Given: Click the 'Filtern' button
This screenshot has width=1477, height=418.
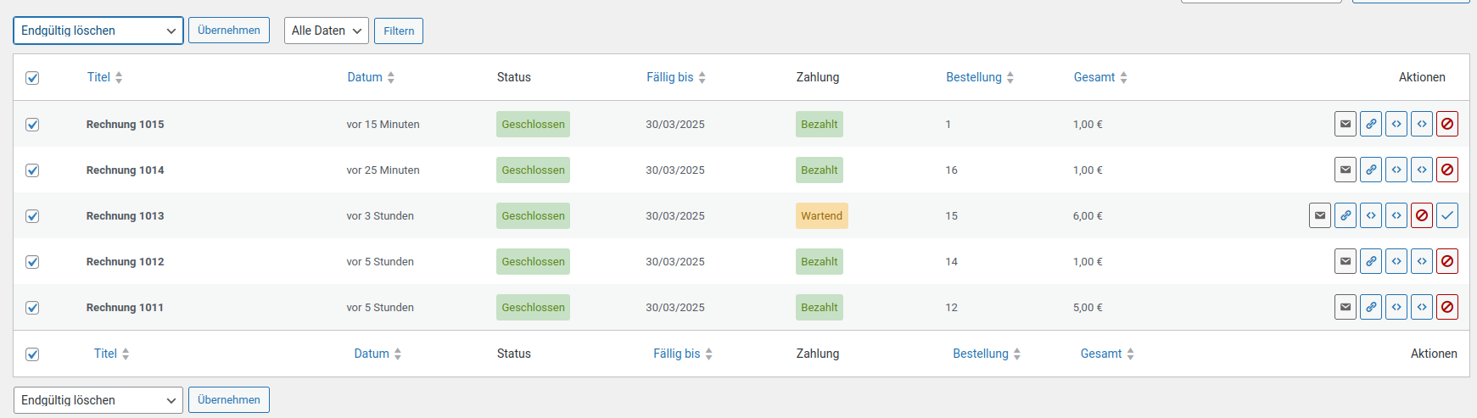Looking at the screenshot, I should (x=399, y=31).
